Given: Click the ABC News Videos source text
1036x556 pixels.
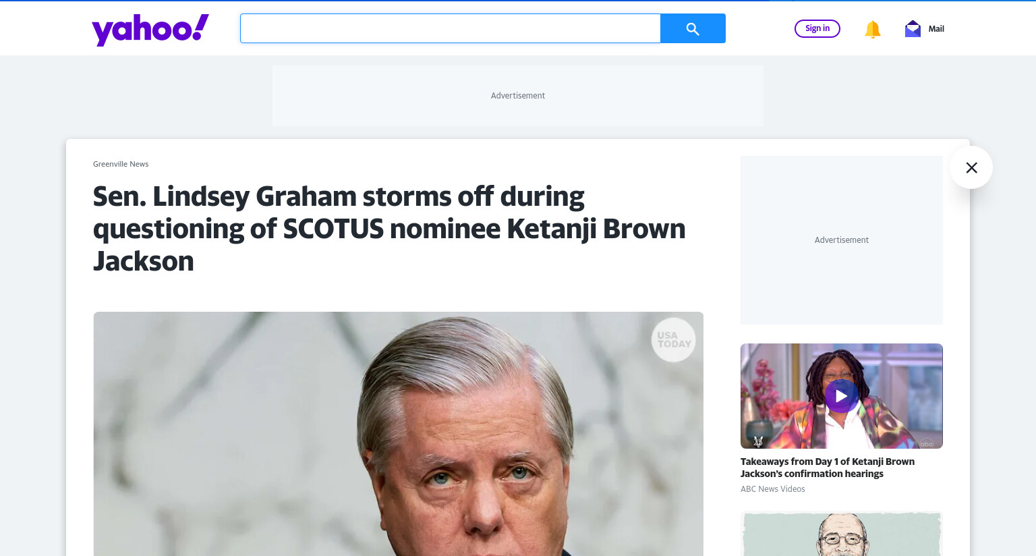Looking at the screenshot, I should [x=773, y=489].
